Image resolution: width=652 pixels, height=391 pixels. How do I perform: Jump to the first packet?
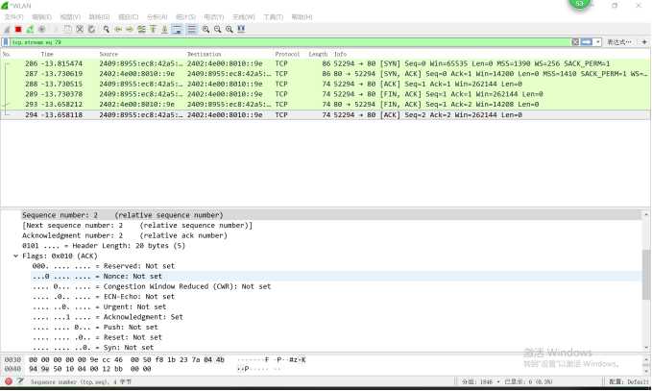153,29
